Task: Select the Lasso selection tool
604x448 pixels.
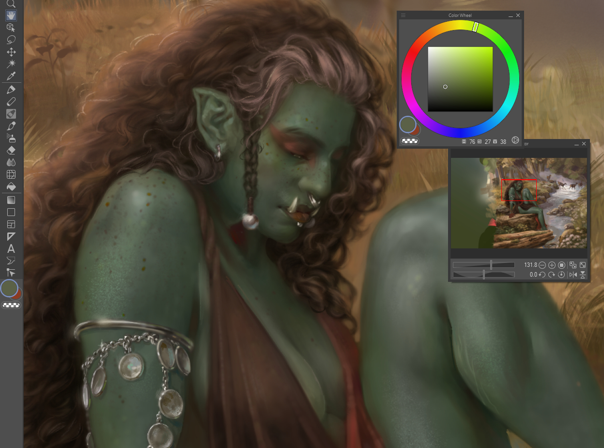Action: (x=11, y=40)
